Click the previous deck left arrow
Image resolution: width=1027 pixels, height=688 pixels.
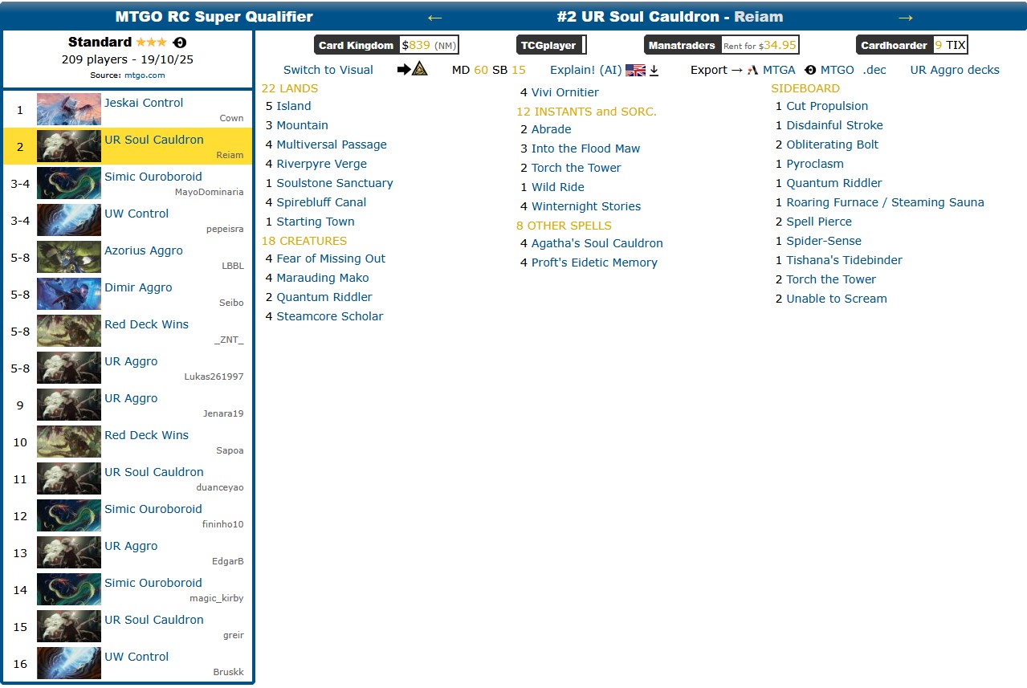click(434, 17)
